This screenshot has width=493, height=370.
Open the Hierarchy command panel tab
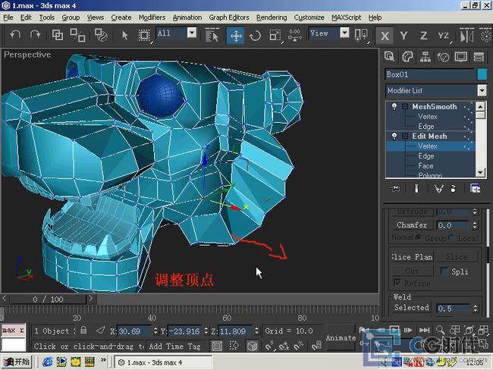point(425,57)
